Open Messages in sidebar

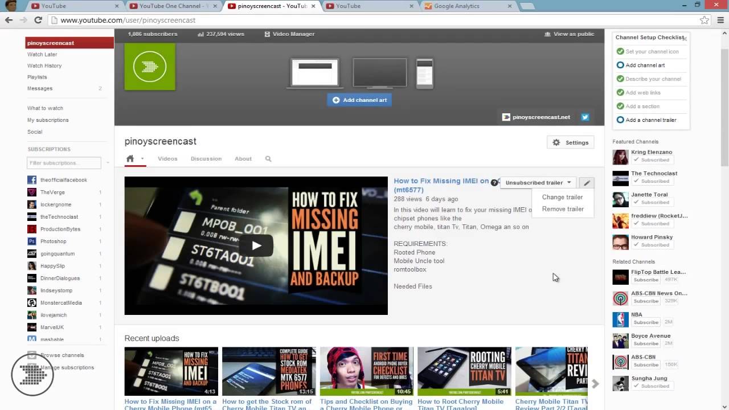coord(40,89)
